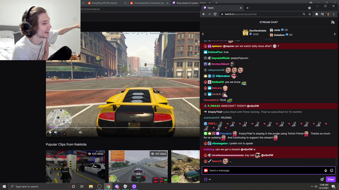Click username SmilesXO in chat

[218, 82]
